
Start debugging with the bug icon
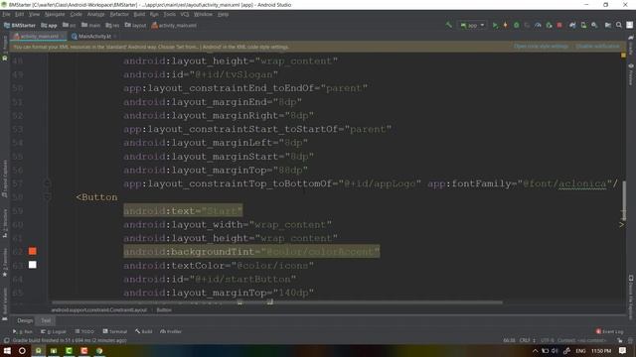click(517, 25)
